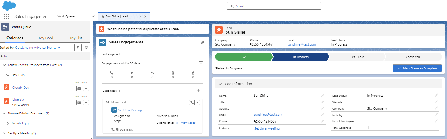Viewport: 447px width, 139px height.
Task: Open the App Launcher grid icon
Action: tap(6, 16)
